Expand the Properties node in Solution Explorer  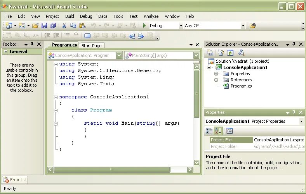tap(216, 74)
